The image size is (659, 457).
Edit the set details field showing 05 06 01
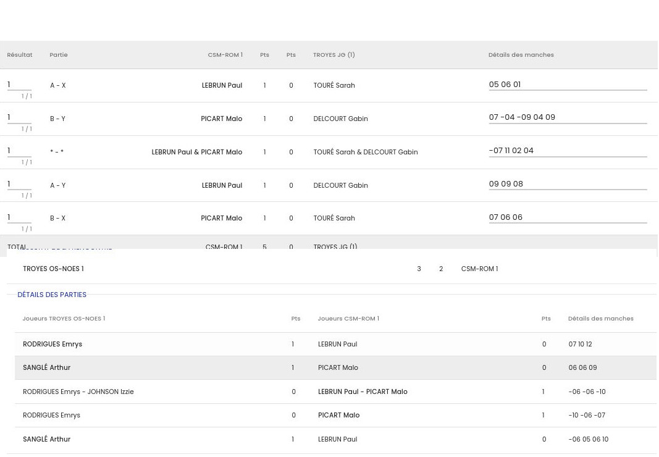coord(567,85)
